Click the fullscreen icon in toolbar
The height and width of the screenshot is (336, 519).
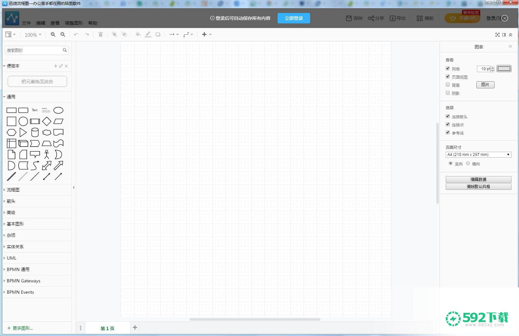[x=498, y=35]
